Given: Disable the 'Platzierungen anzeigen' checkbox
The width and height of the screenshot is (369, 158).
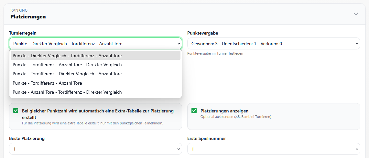Looking at the screenshot, I should click(x=194, y=111).
